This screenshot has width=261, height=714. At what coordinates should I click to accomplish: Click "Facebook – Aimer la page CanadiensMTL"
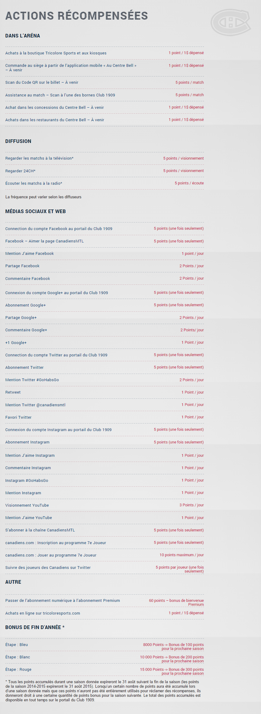click(44, 241)
